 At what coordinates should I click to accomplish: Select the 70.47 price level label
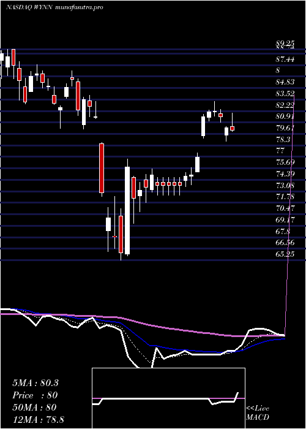click(285, 208)
